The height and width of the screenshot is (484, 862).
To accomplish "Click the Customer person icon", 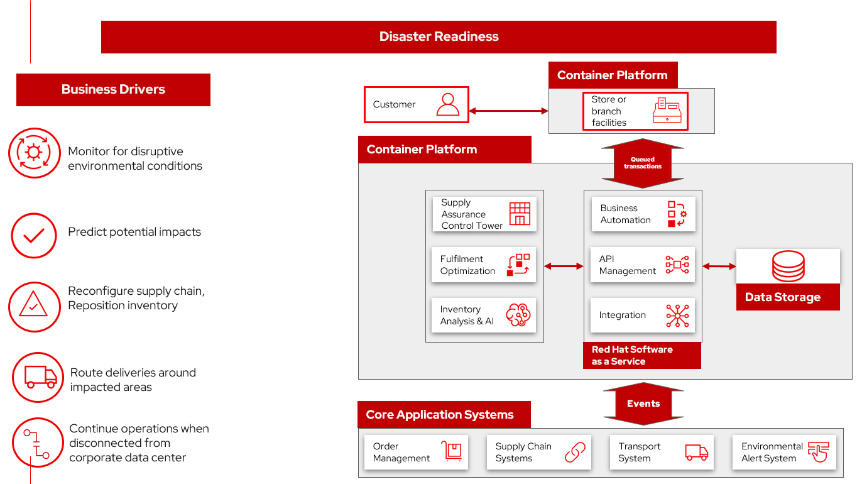I will [x=447, y=104].
